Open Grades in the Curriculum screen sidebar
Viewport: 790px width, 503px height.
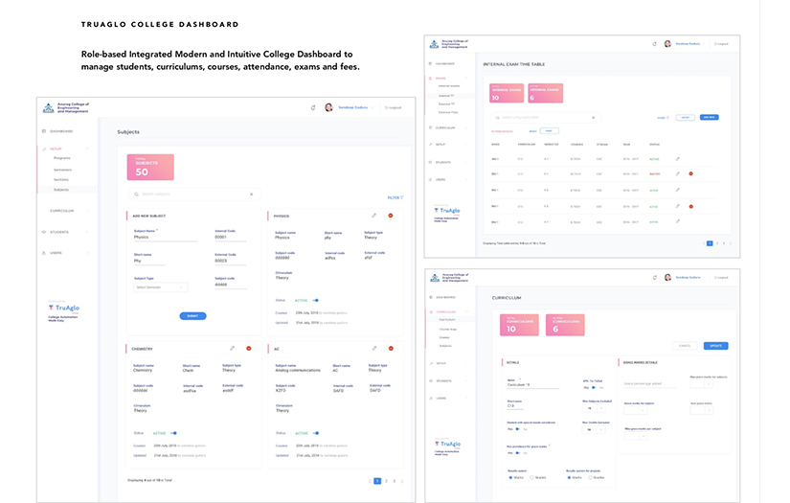(x=444, y=337)
